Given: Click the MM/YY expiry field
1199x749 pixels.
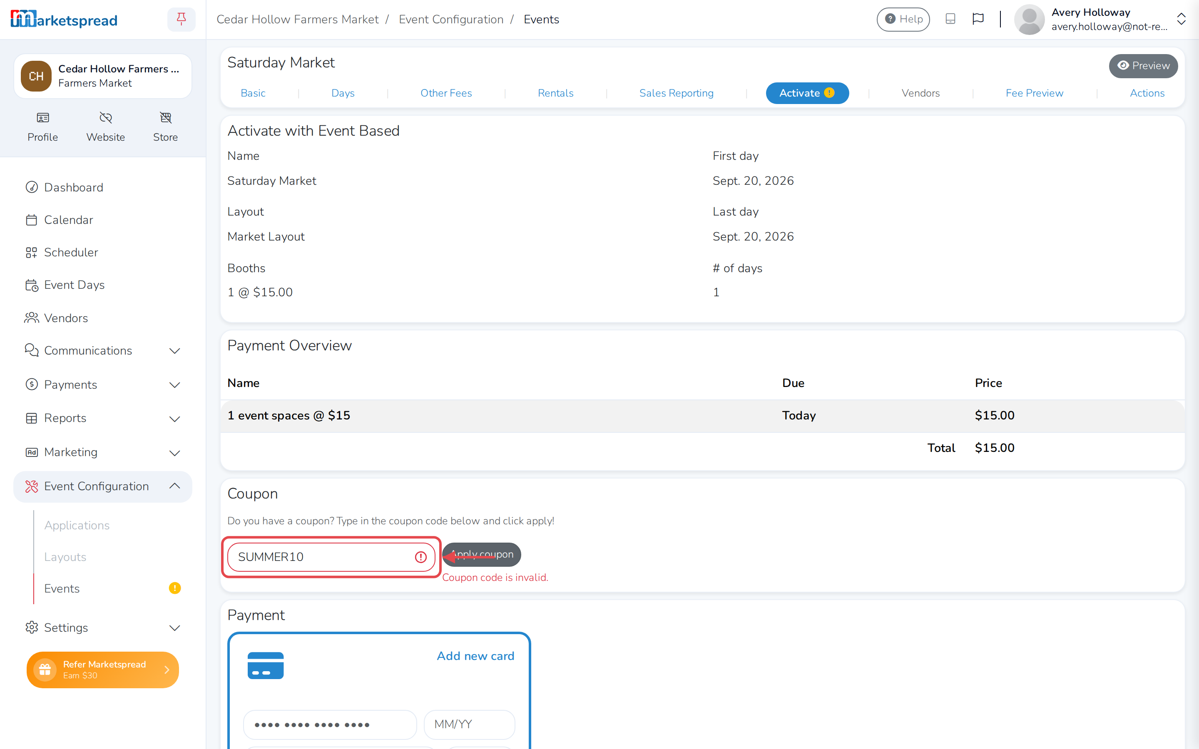Looking at the screenshot, I should click(x=469, y=724).
